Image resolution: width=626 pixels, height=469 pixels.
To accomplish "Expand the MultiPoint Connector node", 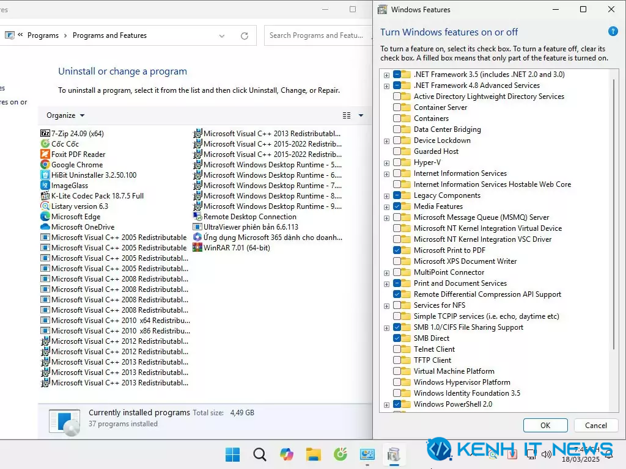I will click(386, 273).
